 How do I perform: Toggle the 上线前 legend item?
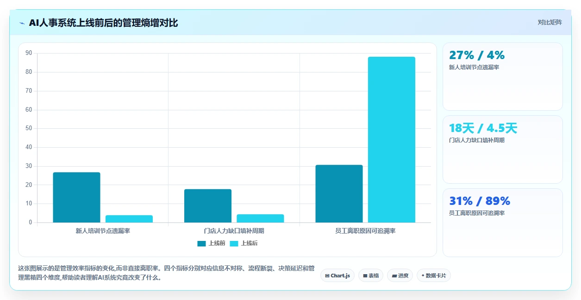211,243
